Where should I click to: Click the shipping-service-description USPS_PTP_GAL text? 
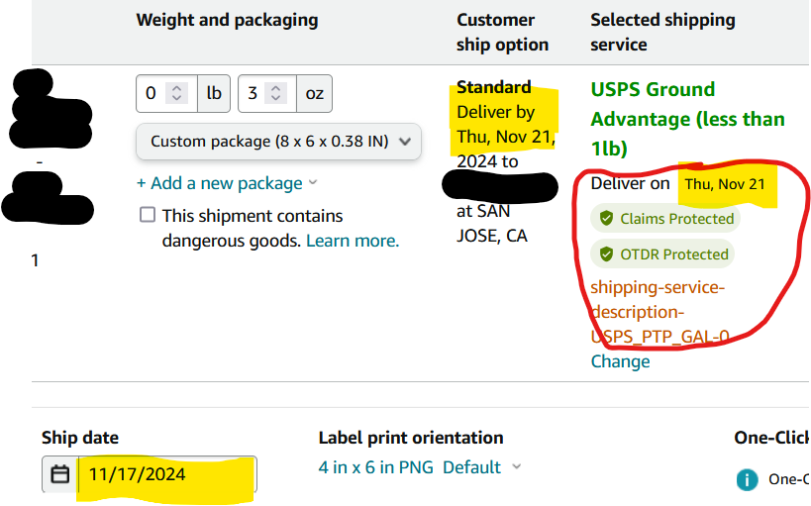tap(659, 312)
